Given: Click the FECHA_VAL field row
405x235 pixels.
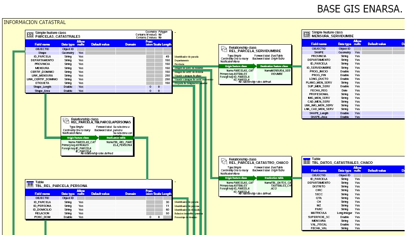Looking at the screenshot, I should 353,228.
